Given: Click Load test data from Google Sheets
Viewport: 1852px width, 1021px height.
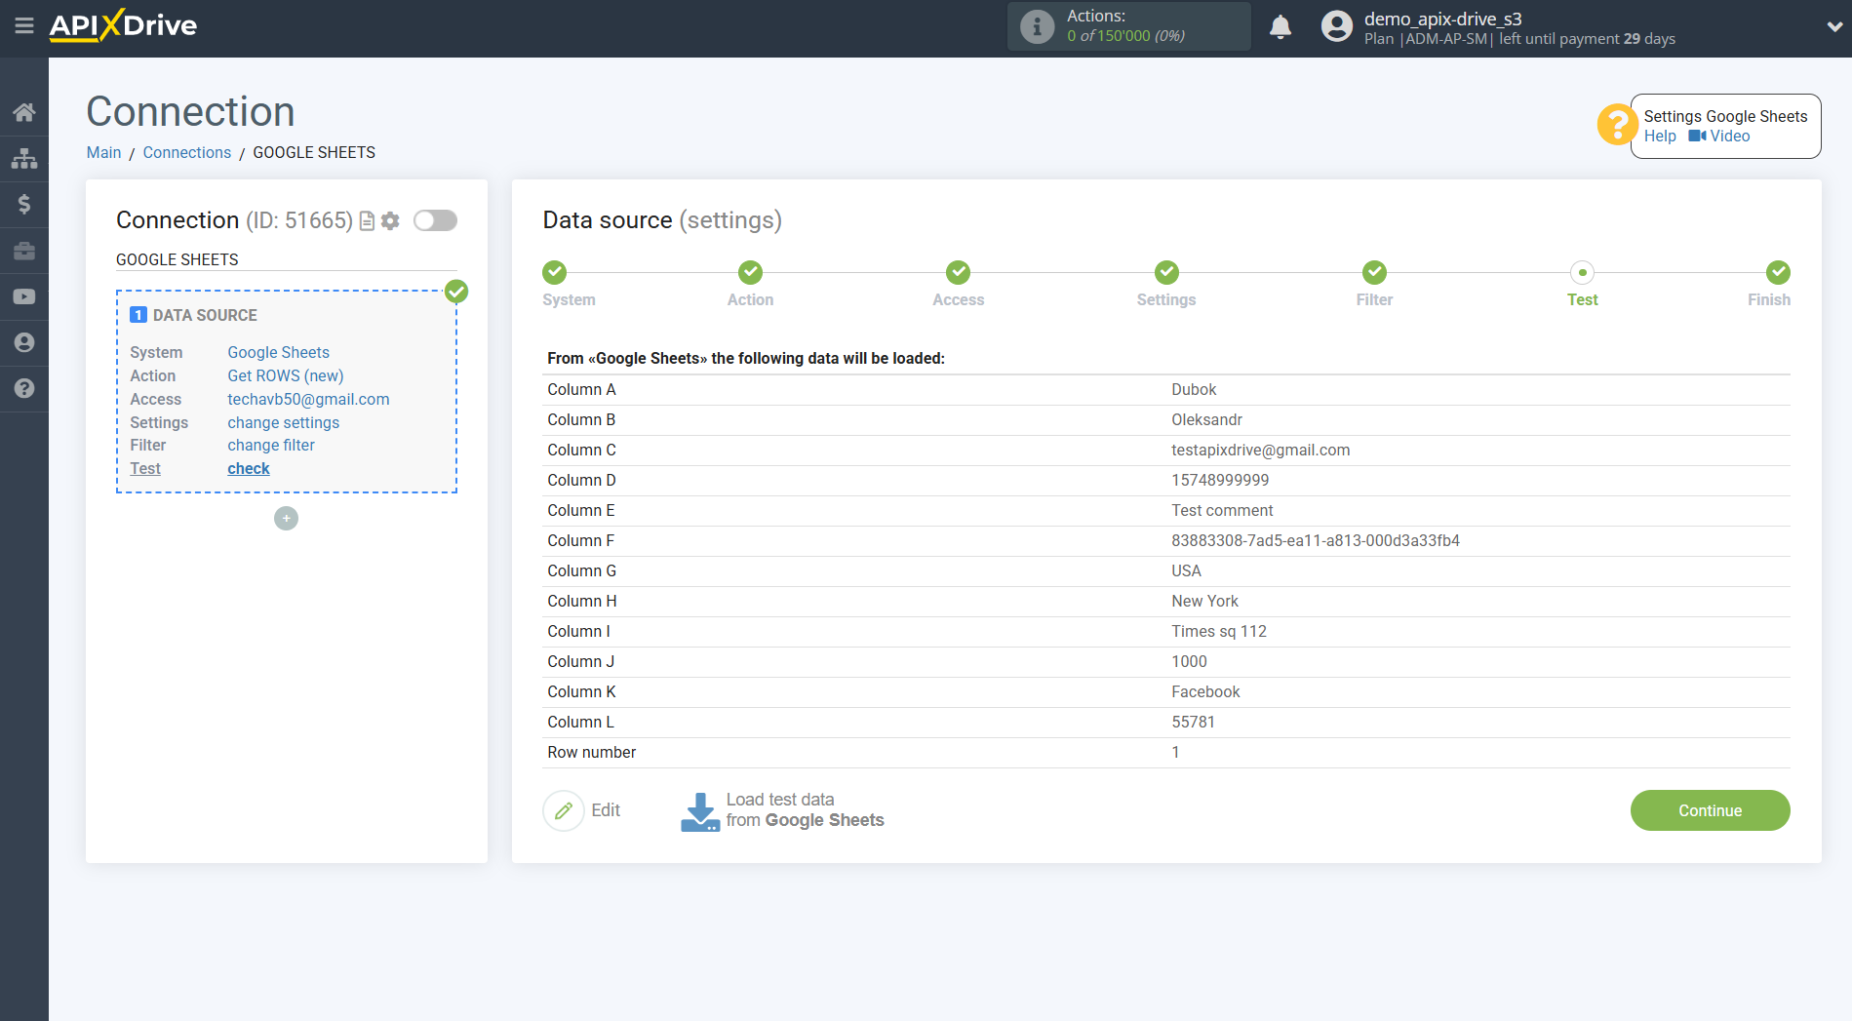Looking at the screenshot, I should point(805,810).
